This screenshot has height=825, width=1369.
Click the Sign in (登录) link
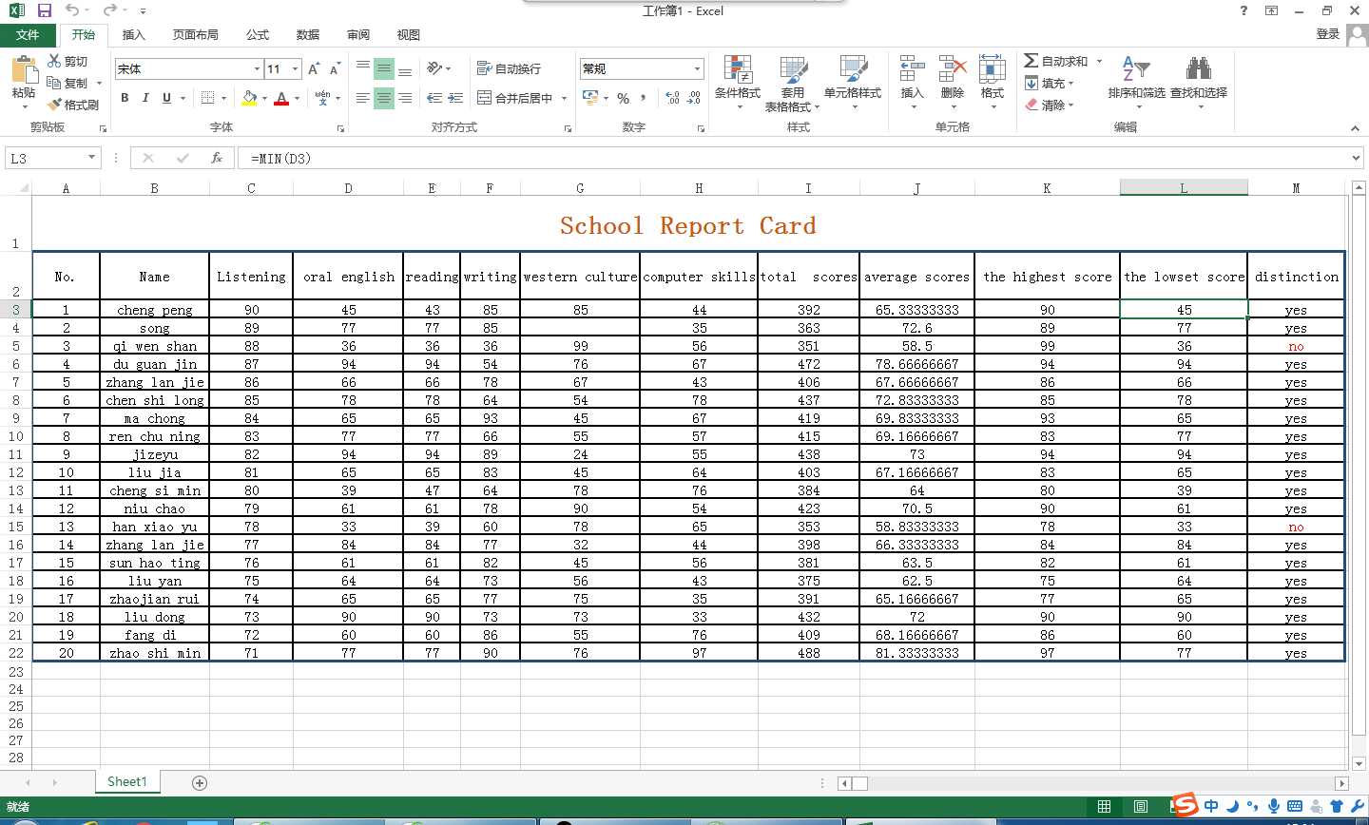pos(1328,34)
